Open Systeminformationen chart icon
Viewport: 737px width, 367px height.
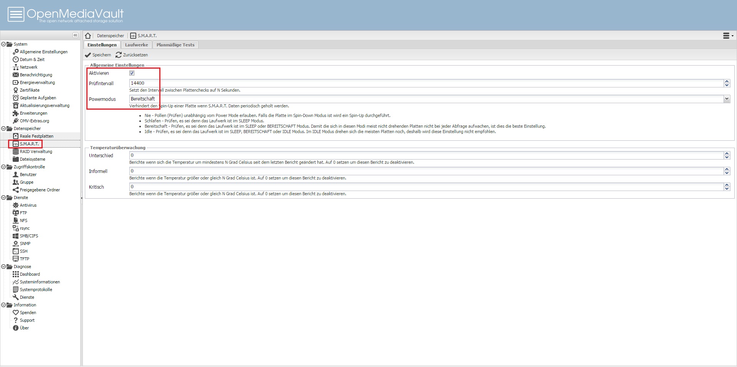(16, 282)
